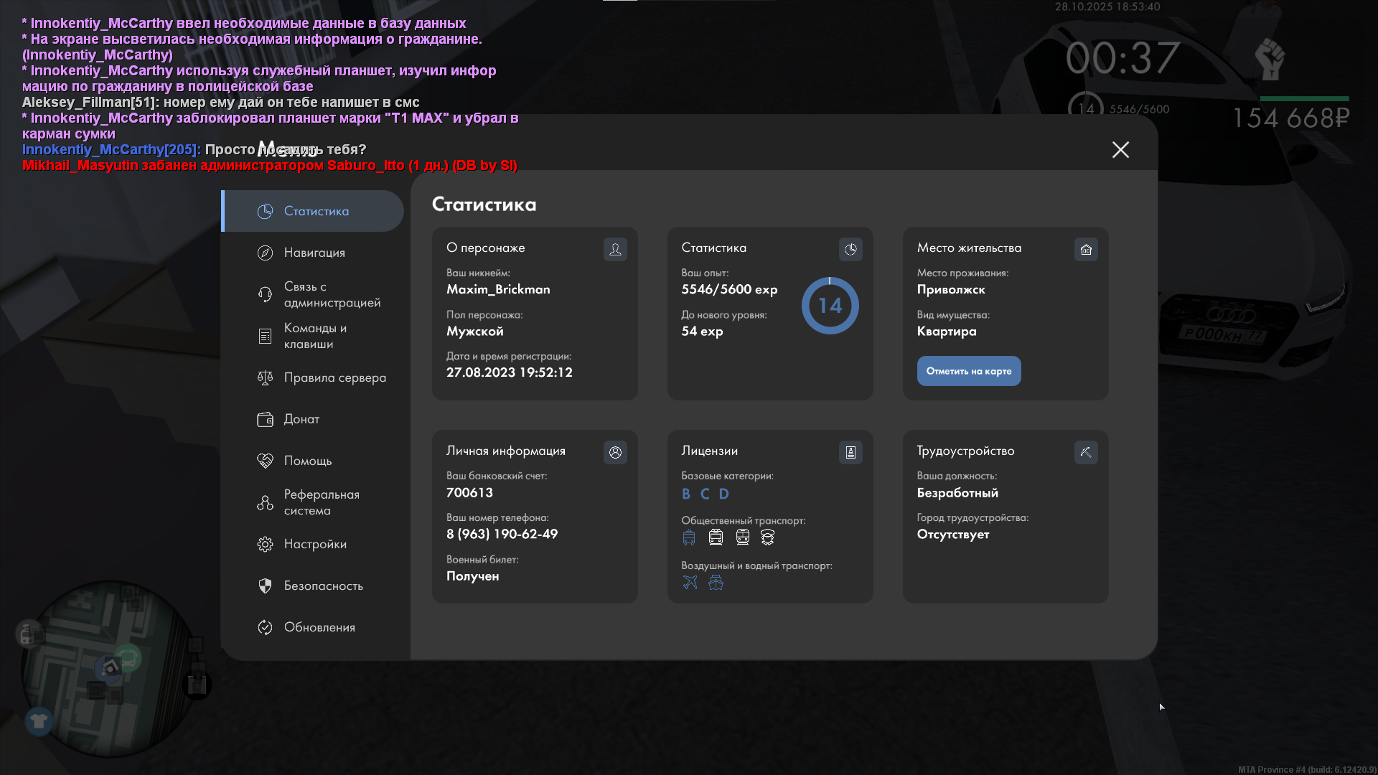Click the boat license icon

tap(716, 582)
